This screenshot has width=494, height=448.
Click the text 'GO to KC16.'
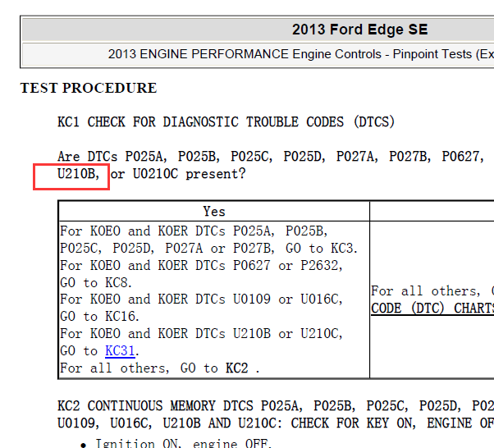(x=99, y=316)
